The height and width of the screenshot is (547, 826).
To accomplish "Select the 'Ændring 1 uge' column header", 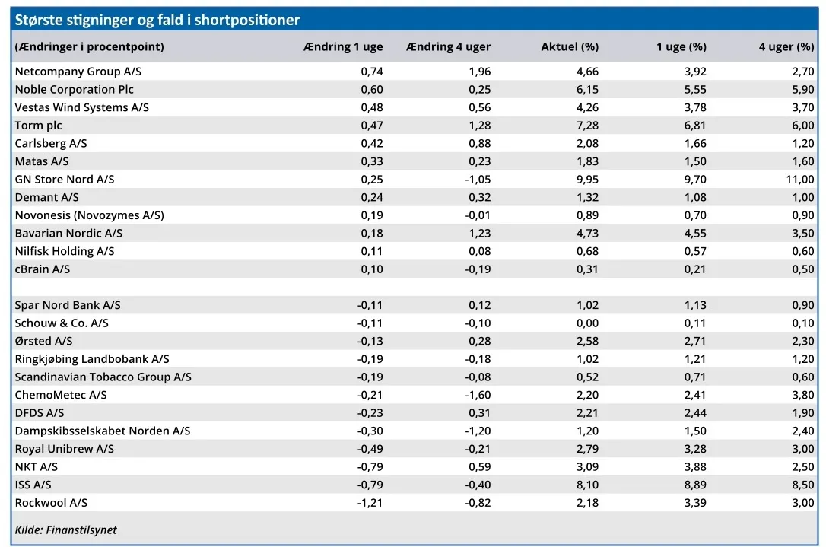I will (x=342, y=47).
